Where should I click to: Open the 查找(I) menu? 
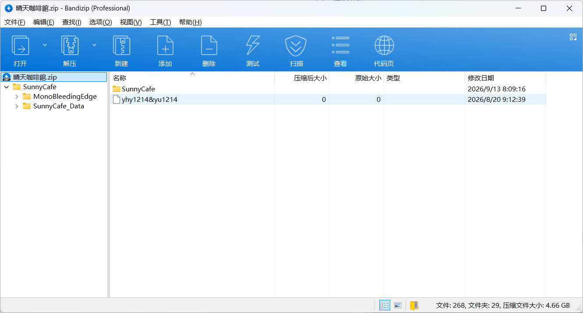(x=72, y=22)
